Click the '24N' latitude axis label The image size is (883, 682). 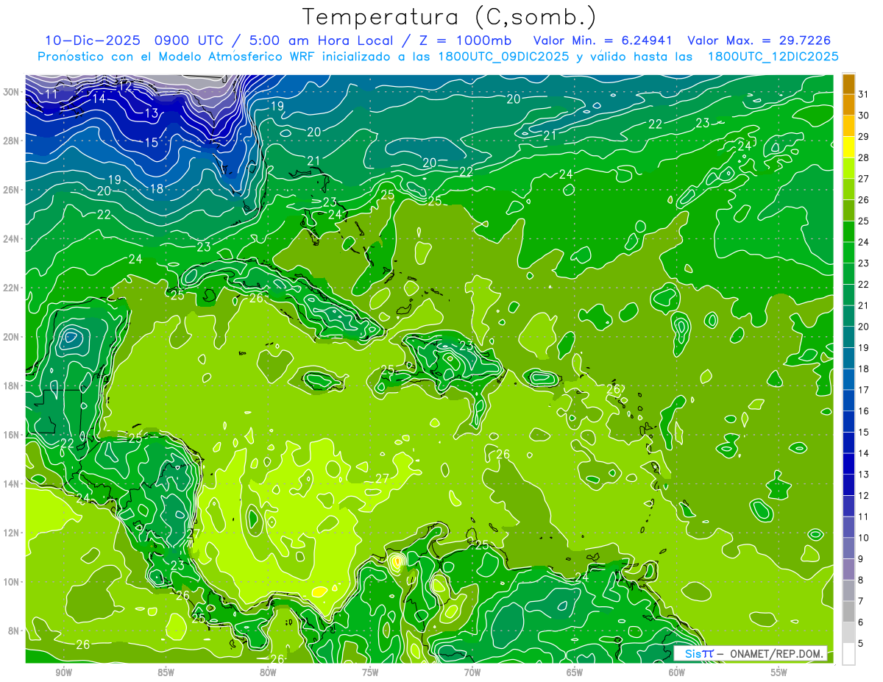pyautogui.click(x=11, y=239)
